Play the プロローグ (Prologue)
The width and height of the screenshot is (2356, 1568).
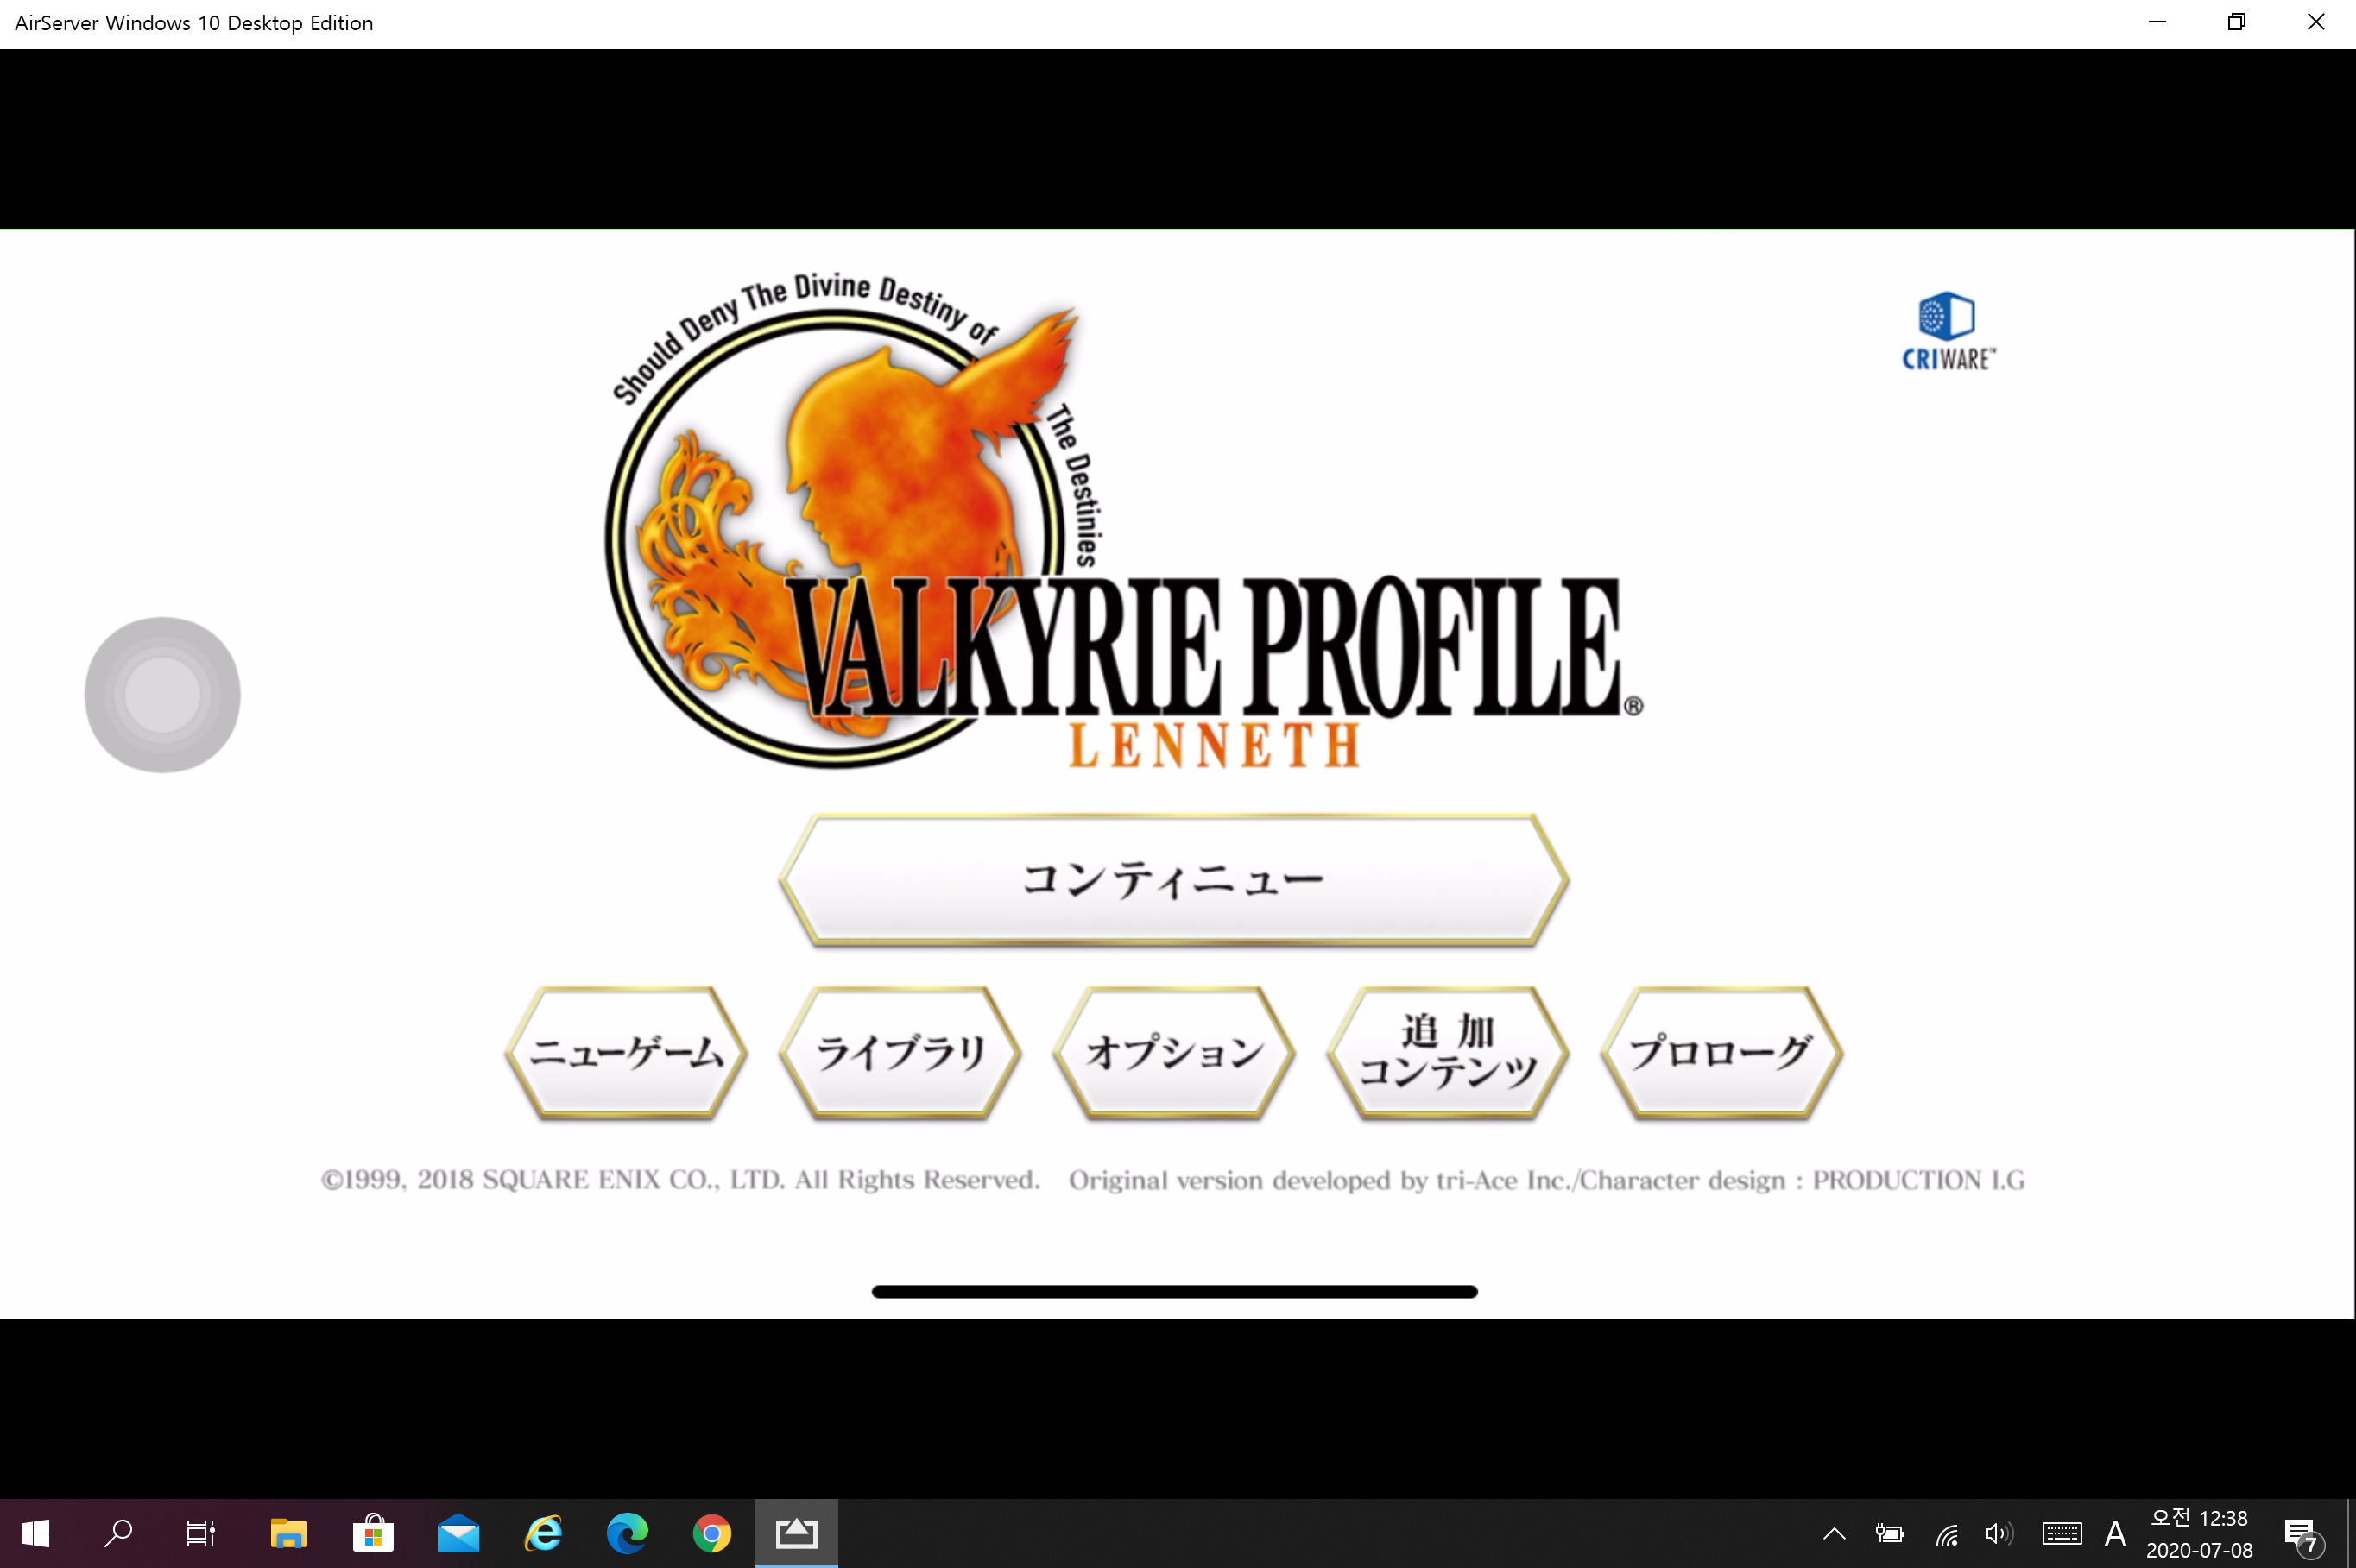[x=1721, y=1053]
